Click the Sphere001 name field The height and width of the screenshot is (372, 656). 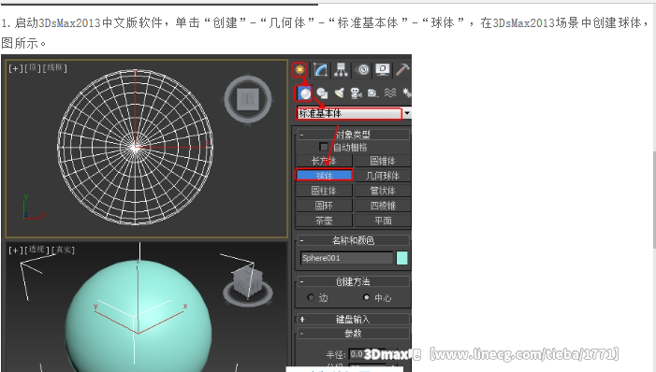point(347,258)
